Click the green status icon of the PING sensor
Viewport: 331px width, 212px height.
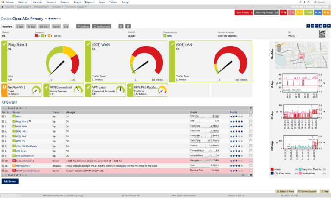coord(14,116)
